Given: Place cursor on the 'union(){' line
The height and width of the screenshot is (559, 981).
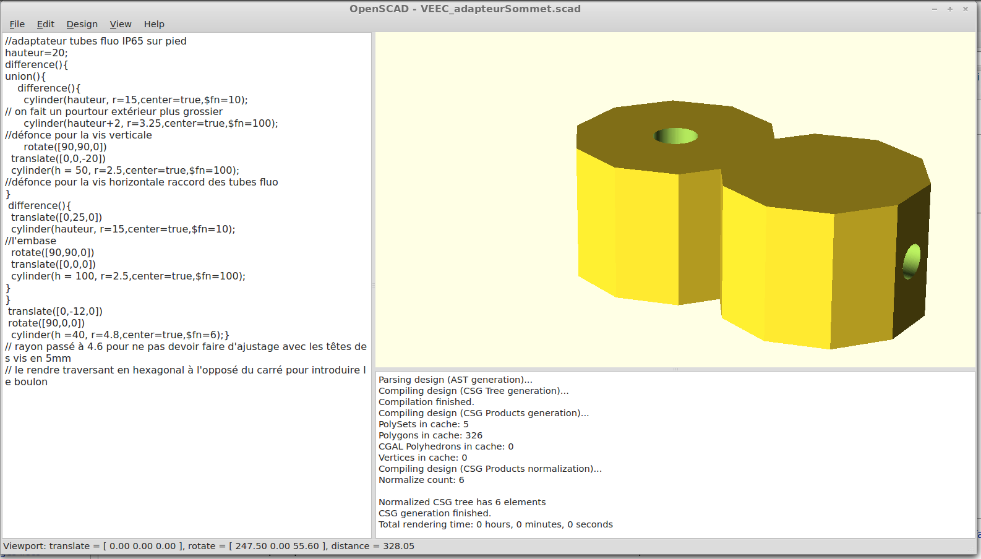Looking at the screenshot, I should (x=25, y=77).
